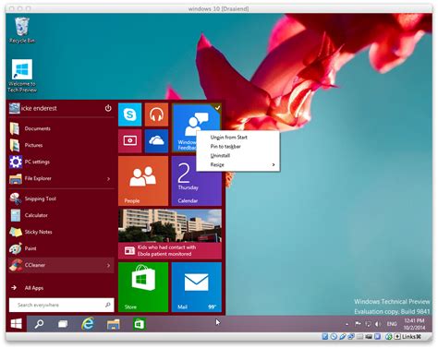Toggle the check mark on Windows Feedback tile
The image size is (438, 349).
pos(217,107)
